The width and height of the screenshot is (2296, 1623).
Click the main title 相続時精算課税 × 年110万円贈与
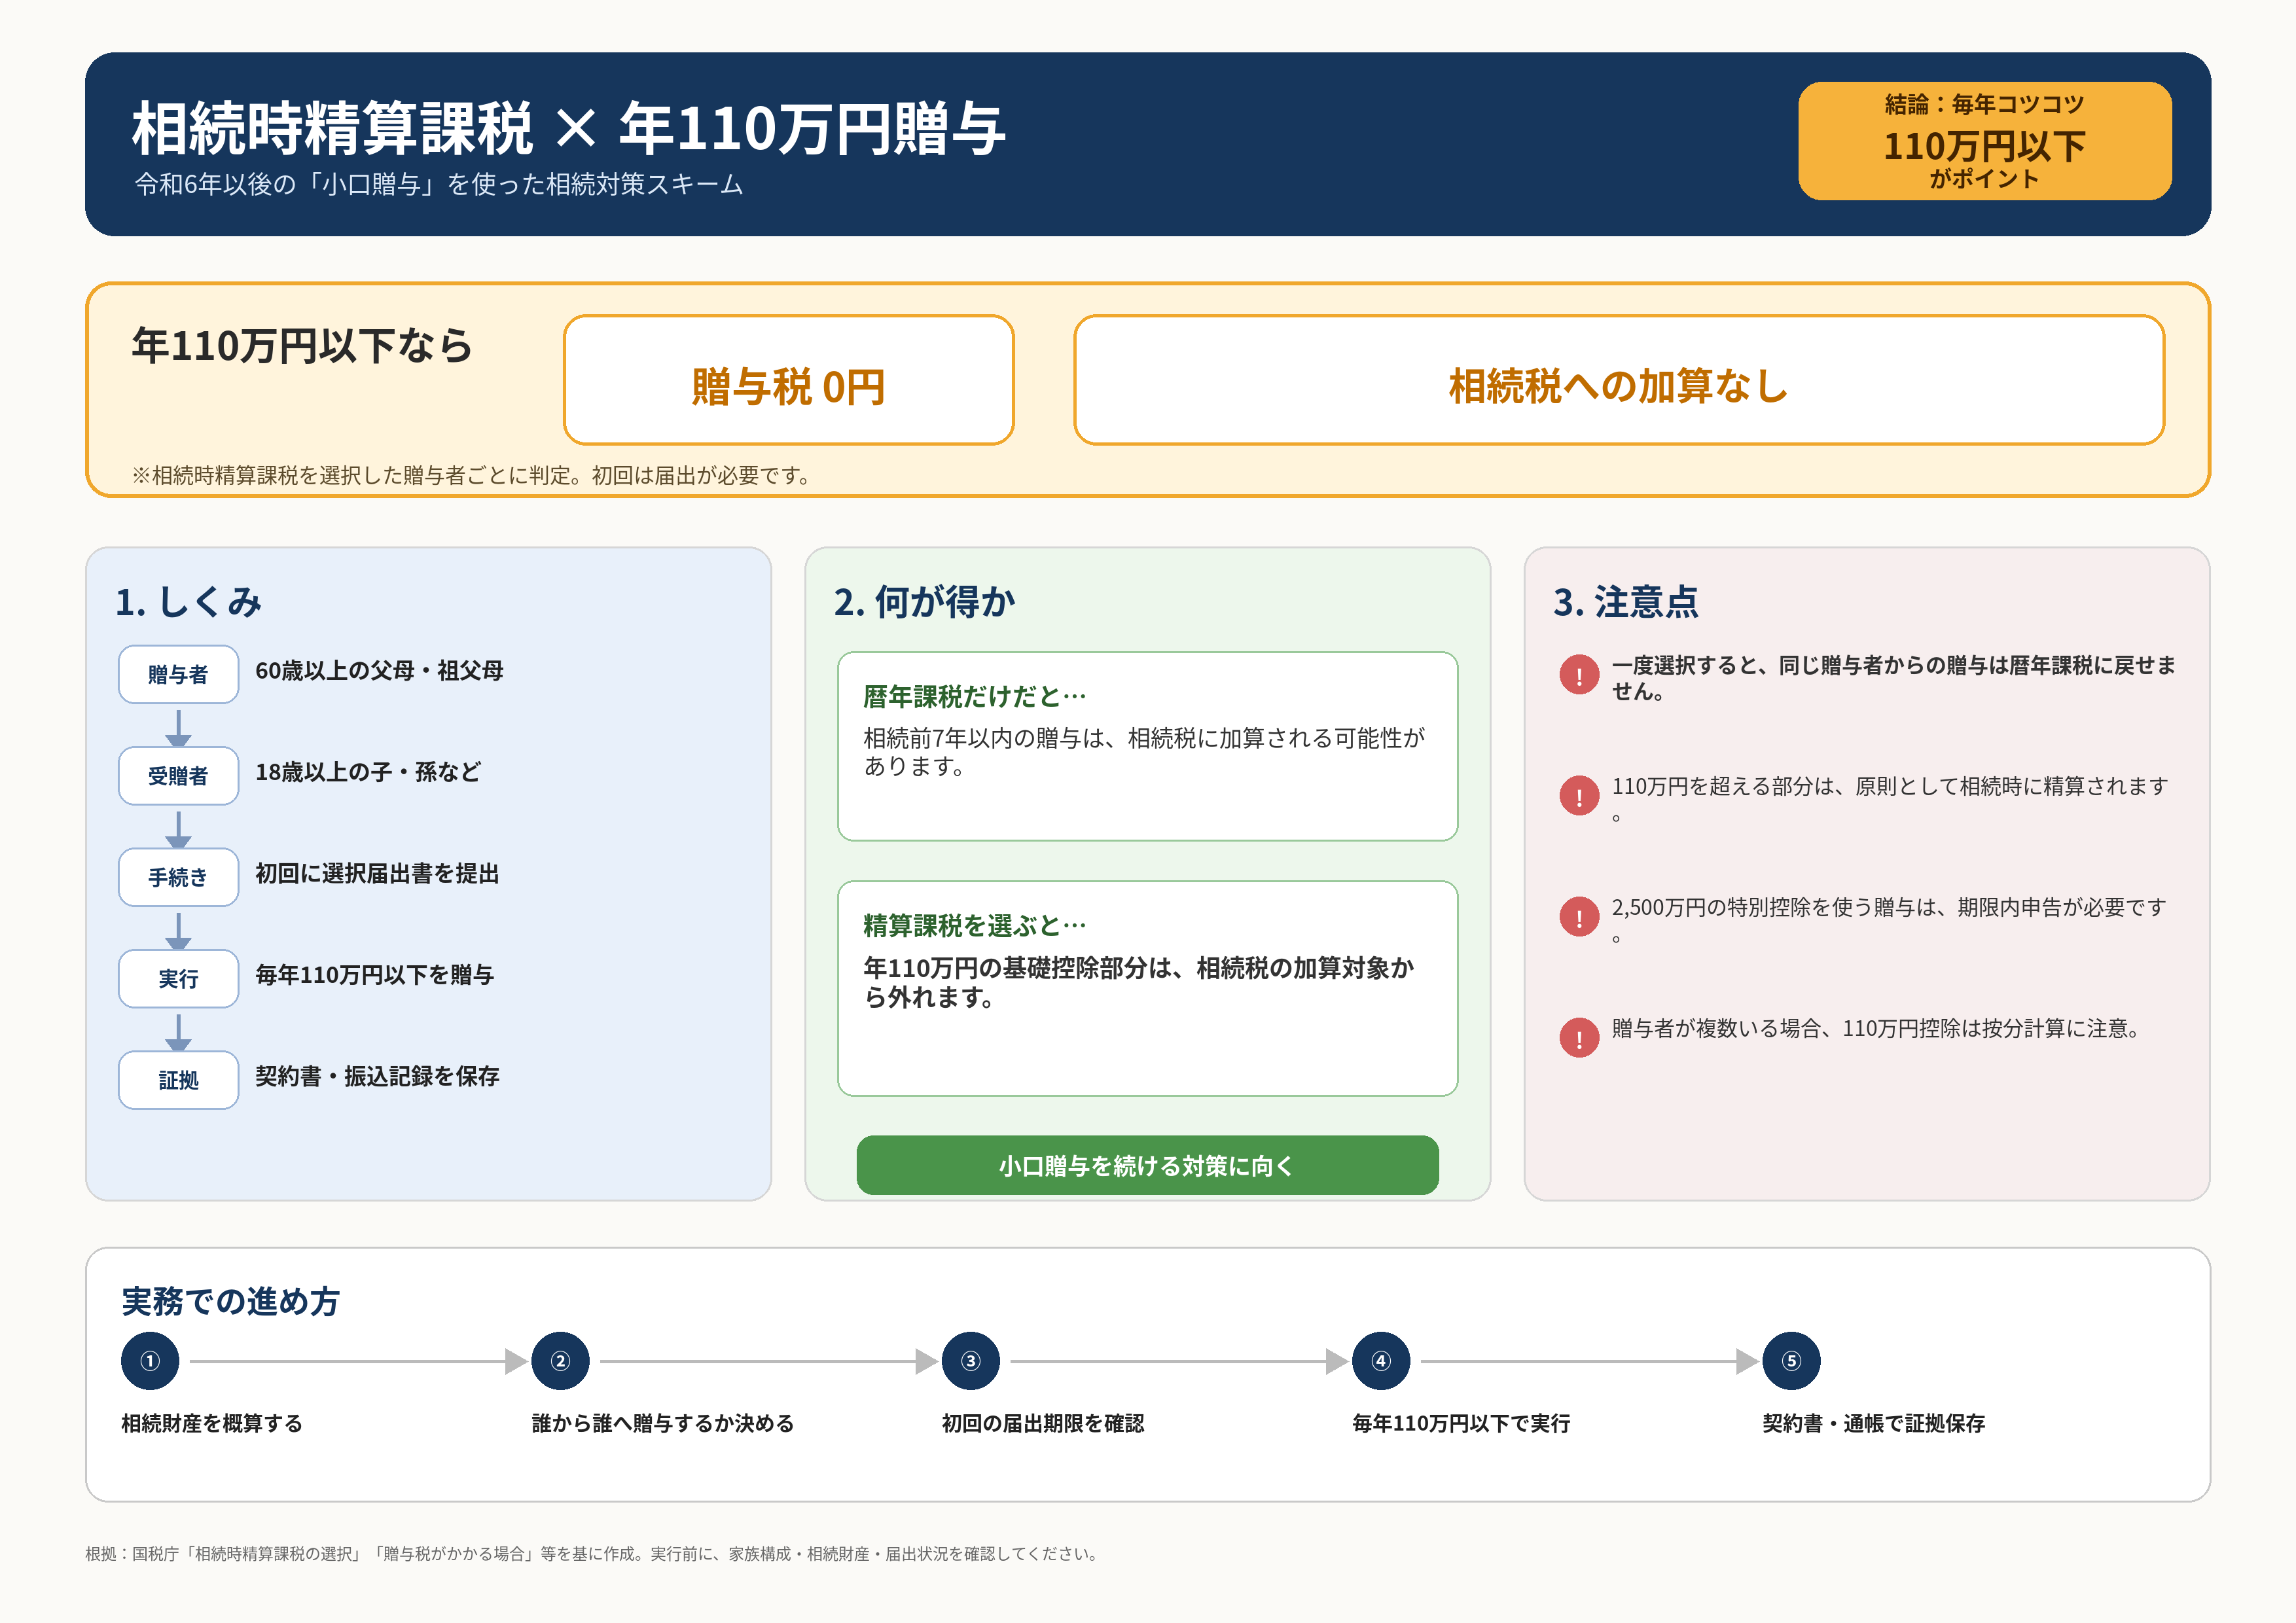coord(568,128)
